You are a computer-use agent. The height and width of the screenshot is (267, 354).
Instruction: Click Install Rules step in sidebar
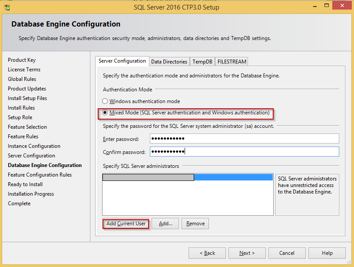(x=21, y=108)
